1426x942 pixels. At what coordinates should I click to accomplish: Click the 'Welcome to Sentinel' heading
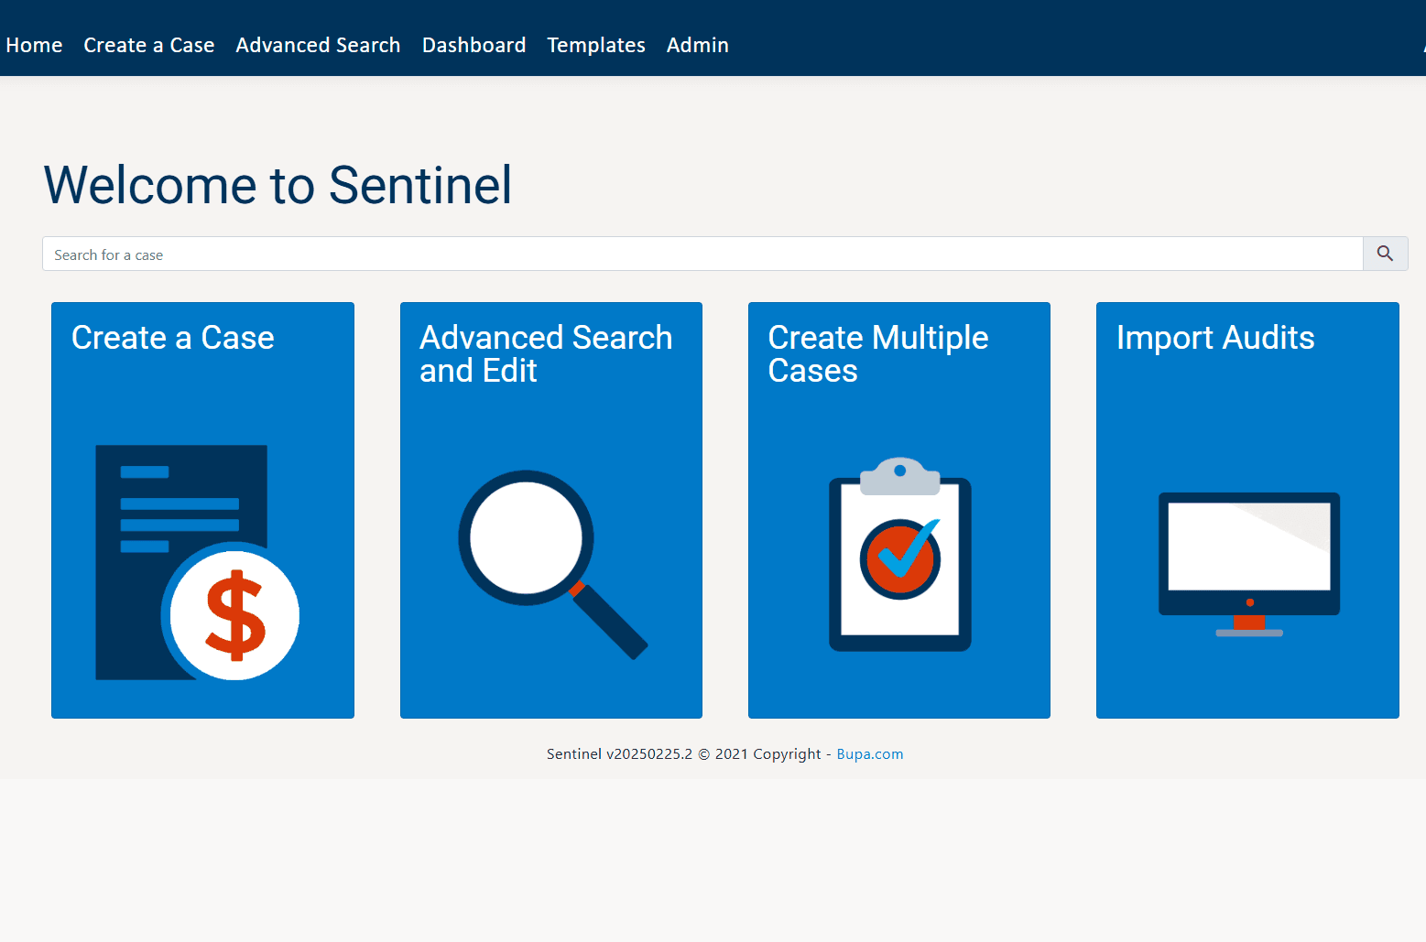[x=278, y=185]
